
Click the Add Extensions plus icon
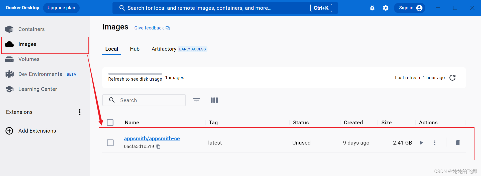[9, 131]
